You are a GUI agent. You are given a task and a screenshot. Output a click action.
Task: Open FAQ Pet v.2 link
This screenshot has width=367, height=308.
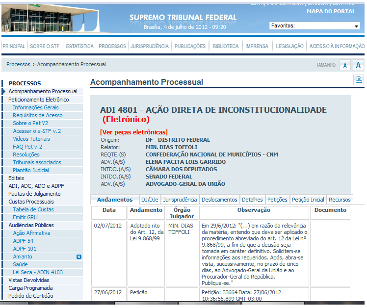tap(27, 147)
